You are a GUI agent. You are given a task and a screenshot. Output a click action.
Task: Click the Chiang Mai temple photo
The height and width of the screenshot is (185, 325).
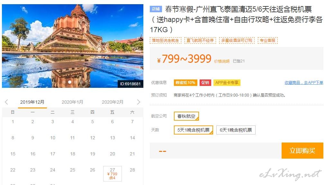73,46
